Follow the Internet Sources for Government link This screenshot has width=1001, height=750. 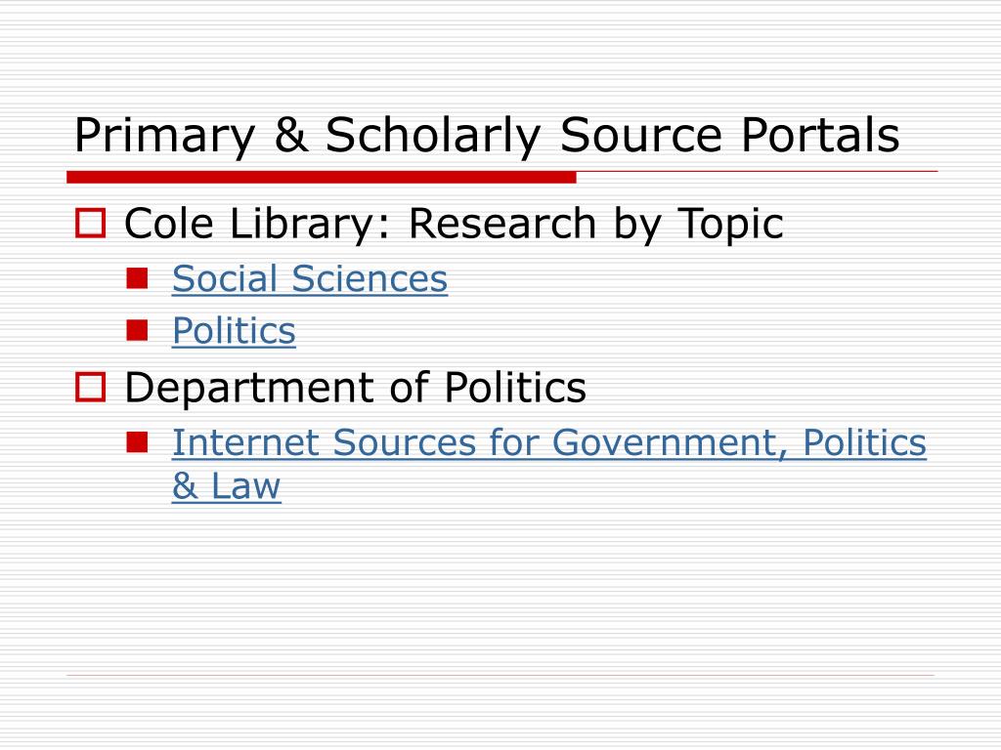(x=549, y=442)
